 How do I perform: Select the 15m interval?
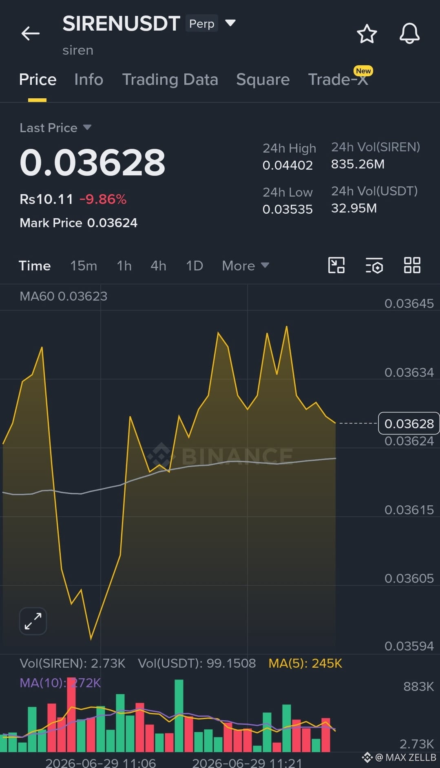84,266
